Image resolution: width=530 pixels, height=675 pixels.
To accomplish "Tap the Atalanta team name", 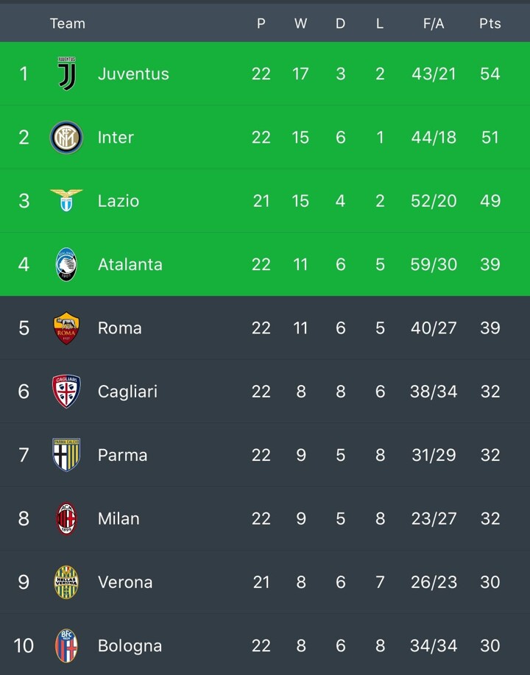I will coord(130,264).
